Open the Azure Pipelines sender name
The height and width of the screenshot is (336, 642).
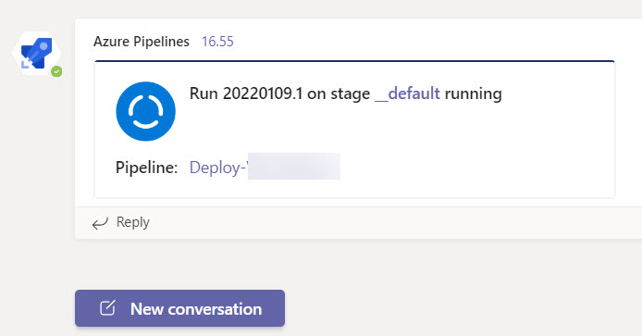point(142,42)
